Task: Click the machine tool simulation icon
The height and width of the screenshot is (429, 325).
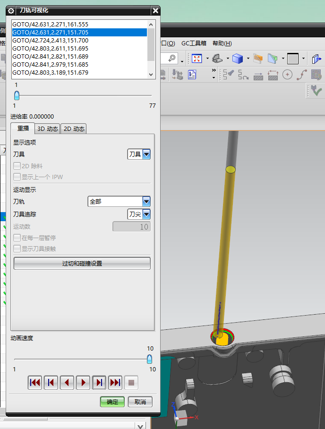Action: click(177, 75)
